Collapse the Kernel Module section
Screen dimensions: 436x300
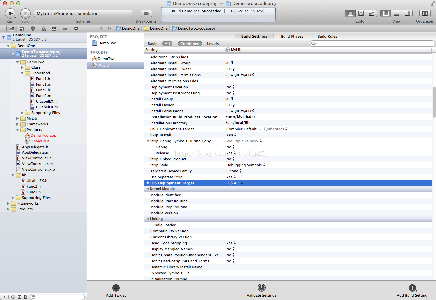148,189
